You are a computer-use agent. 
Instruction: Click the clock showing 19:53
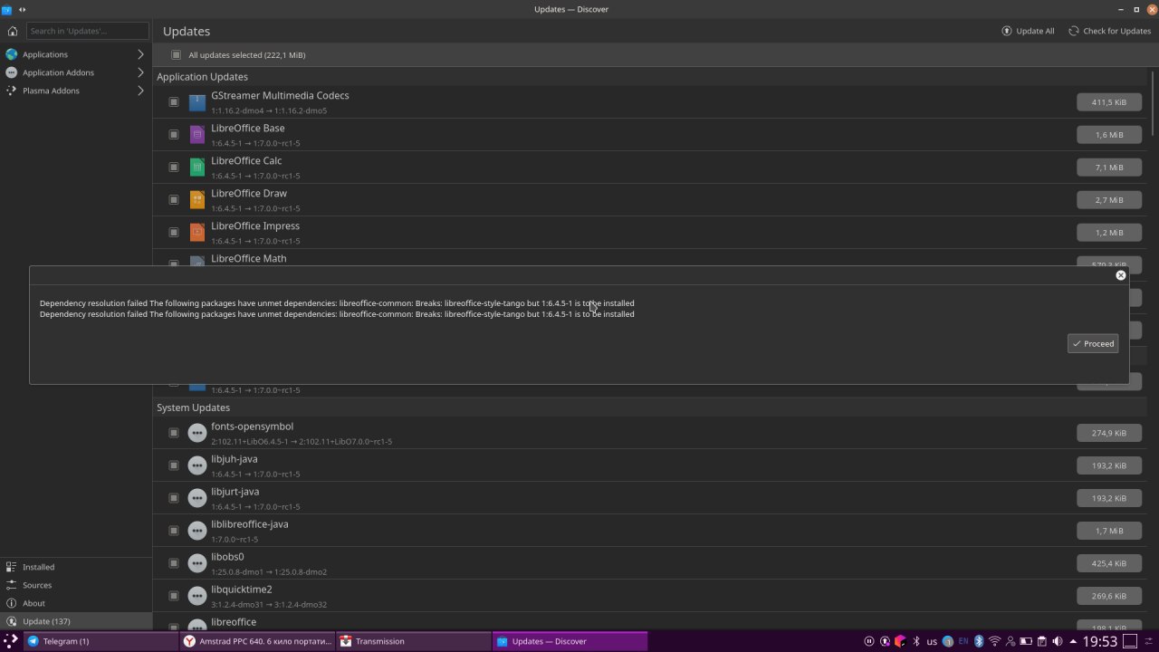point(1100,641)
